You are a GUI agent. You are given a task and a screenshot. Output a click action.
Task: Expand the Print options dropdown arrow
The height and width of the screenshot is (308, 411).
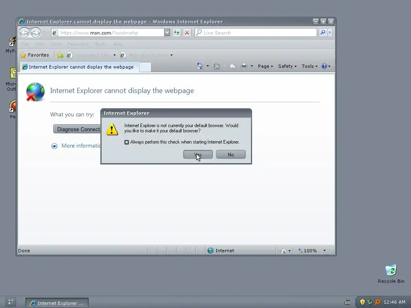point(252,66)
